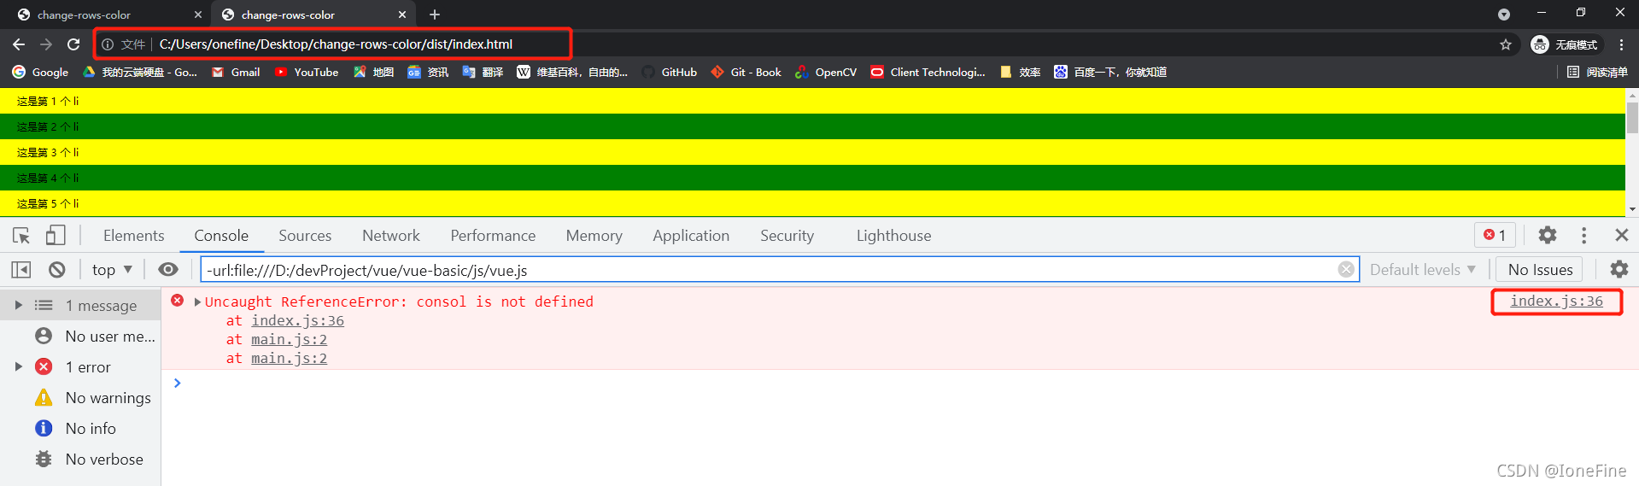The height and width of the screenshot is (486, 1639).
Task: Click the No Issues button
Action: point(1540,270)
